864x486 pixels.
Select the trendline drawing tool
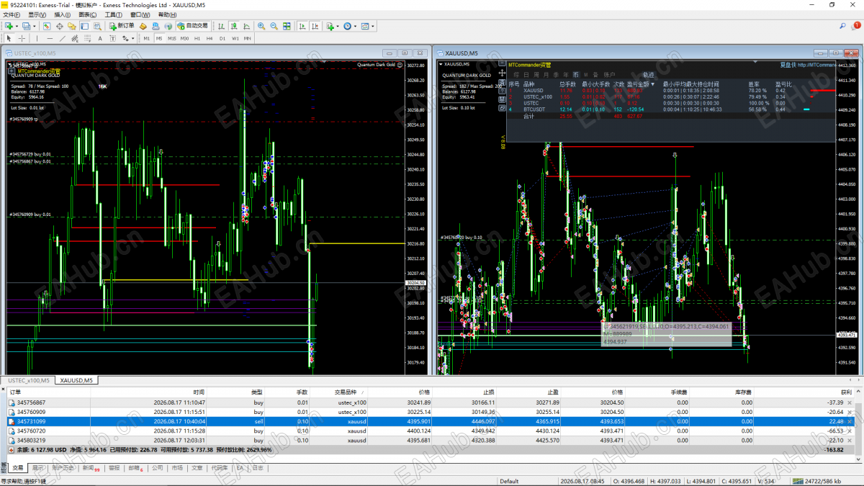point(63,37)
